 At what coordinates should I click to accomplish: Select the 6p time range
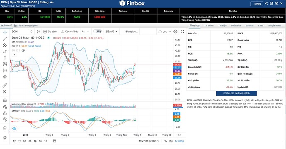(x=24, y=141)
